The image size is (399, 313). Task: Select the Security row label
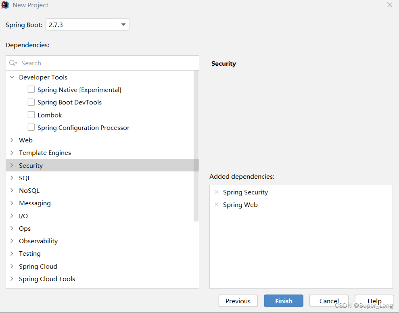click(31, 165)
